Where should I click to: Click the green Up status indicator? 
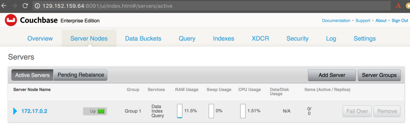pos(101,111)
